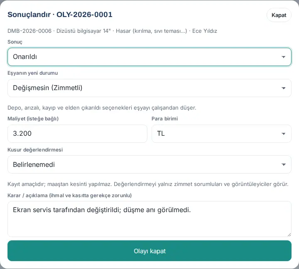Screen dimensions: 299x269
Task: Click the Sonuç field label
Action: [x=15, y=42]
